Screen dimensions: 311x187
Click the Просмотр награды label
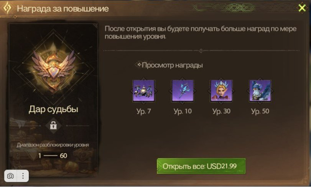172,65
